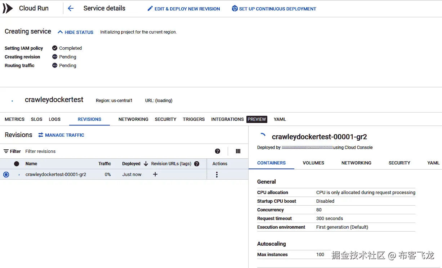Open the Metrics tab
The image size is (442, 268).
pyautogui.click(x=15, y=119)
